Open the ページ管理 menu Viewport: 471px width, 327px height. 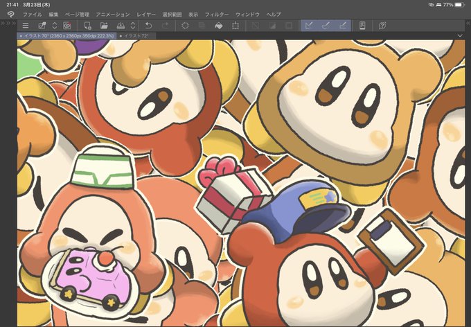(77, 14)
